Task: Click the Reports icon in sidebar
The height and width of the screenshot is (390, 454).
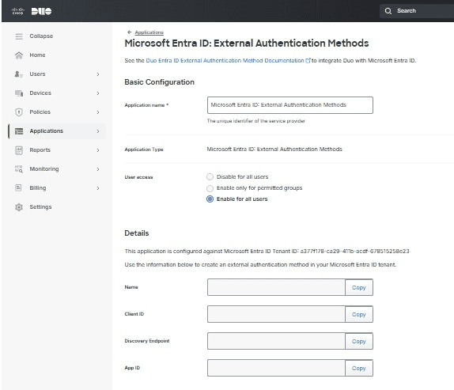Action: (x=19, y=150)
